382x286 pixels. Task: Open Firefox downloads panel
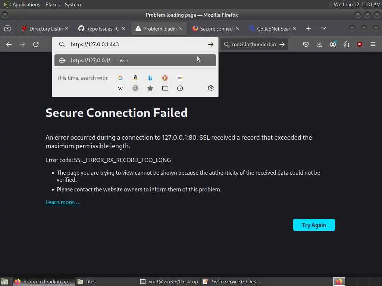(319, 44)
